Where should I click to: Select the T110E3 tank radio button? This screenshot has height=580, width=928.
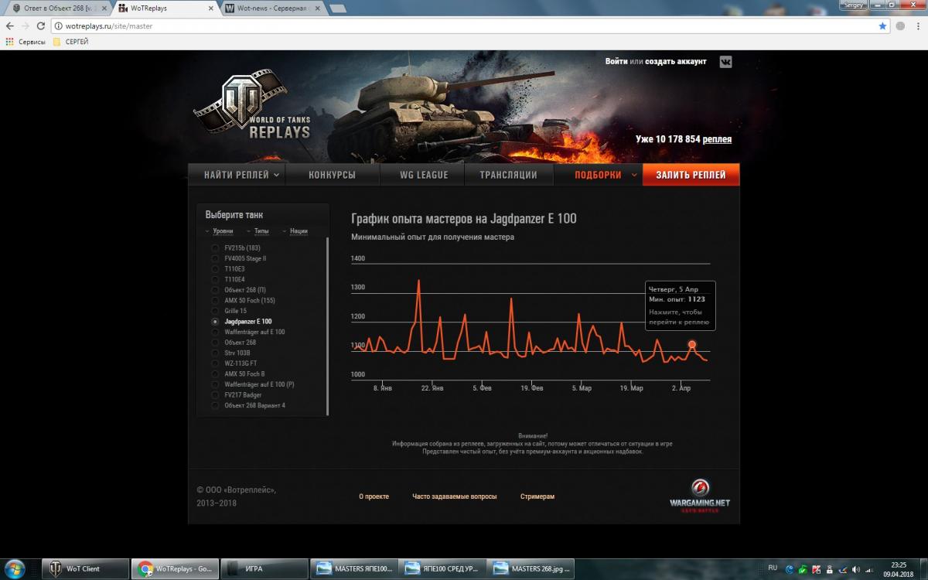pos(215,269)
